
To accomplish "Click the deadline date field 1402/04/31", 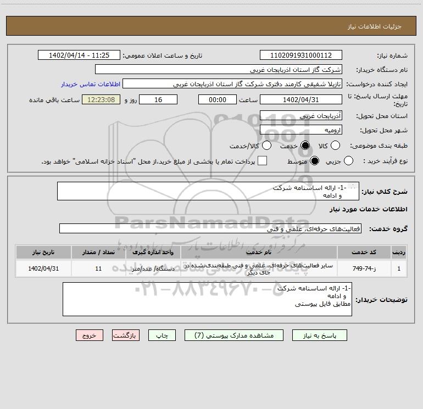I will [x=301, y=100].
